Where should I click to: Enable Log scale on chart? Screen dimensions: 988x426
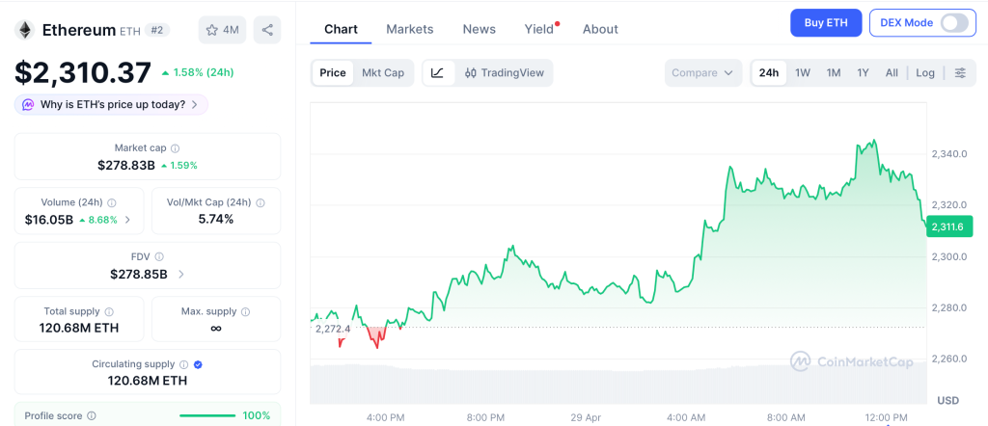925,73
